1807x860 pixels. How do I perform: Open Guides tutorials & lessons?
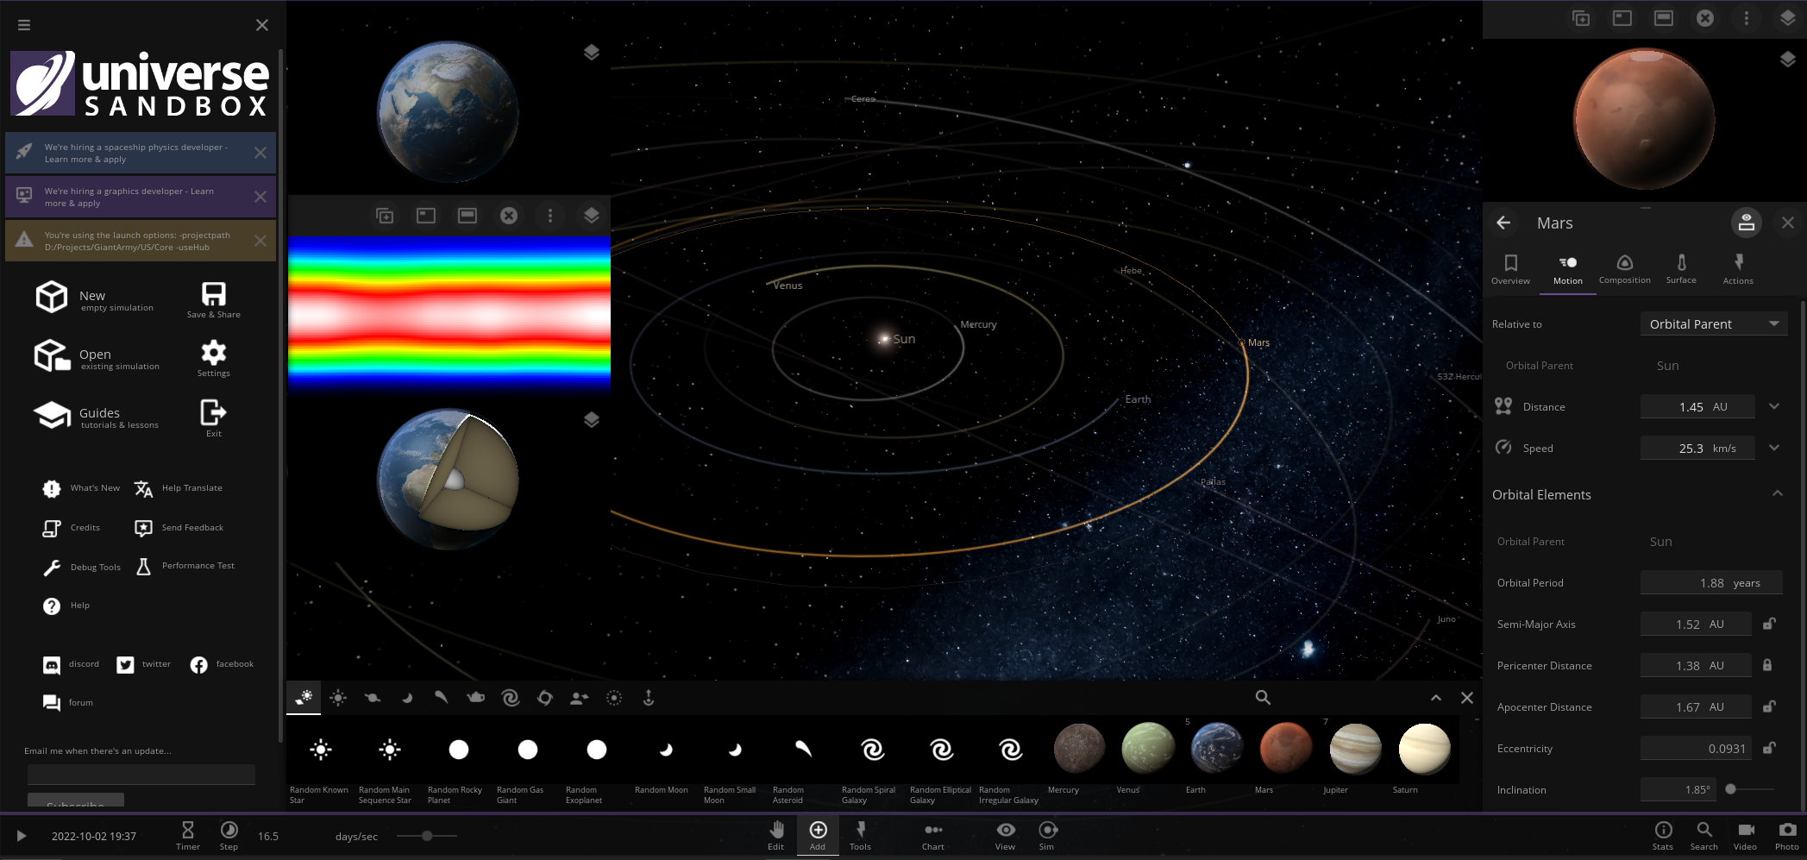(x=97, y=416)
